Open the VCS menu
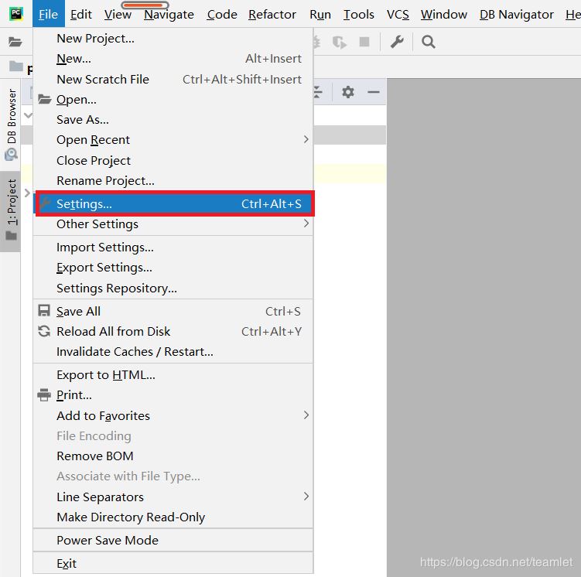Image resolution: width=581 pixels, height=577 pixels. [x=398, y=14]
